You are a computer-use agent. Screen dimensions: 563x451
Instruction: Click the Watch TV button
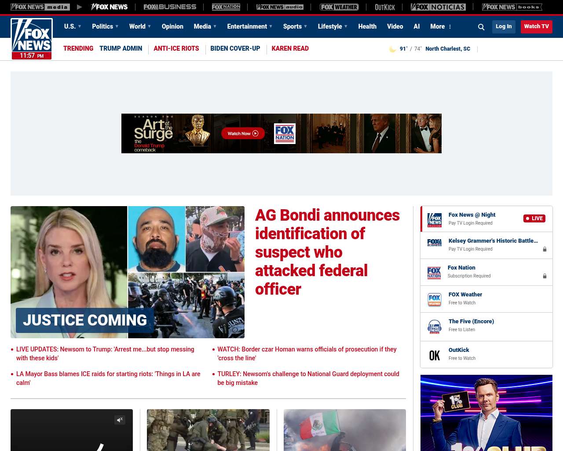click(537, 26)
